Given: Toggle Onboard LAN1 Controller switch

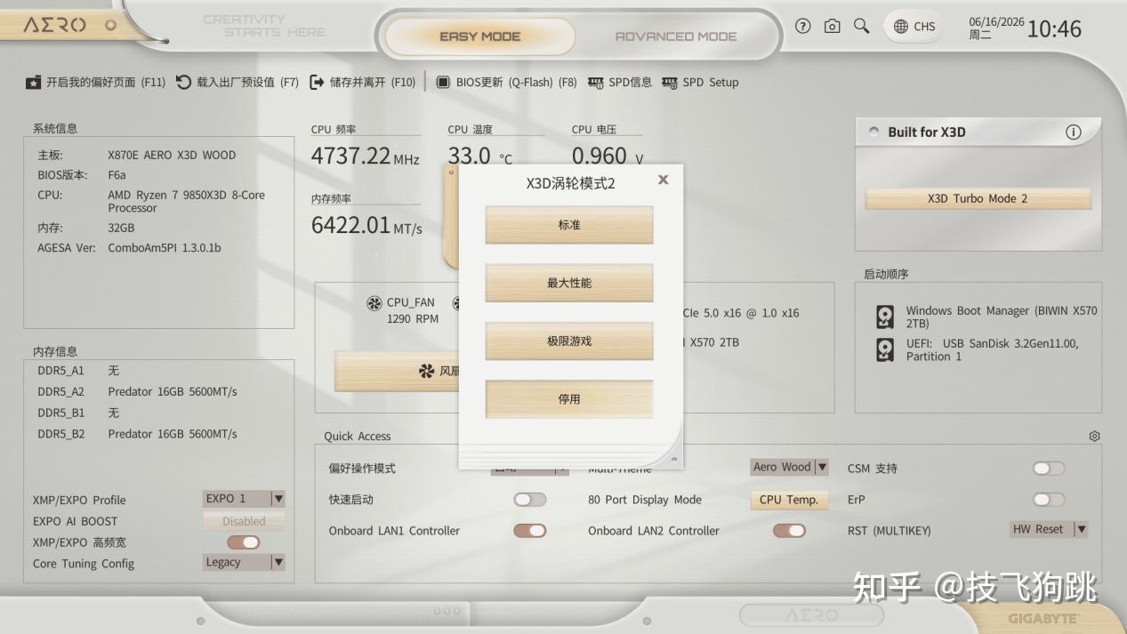Looking at the screenshot, I should 530,531.
